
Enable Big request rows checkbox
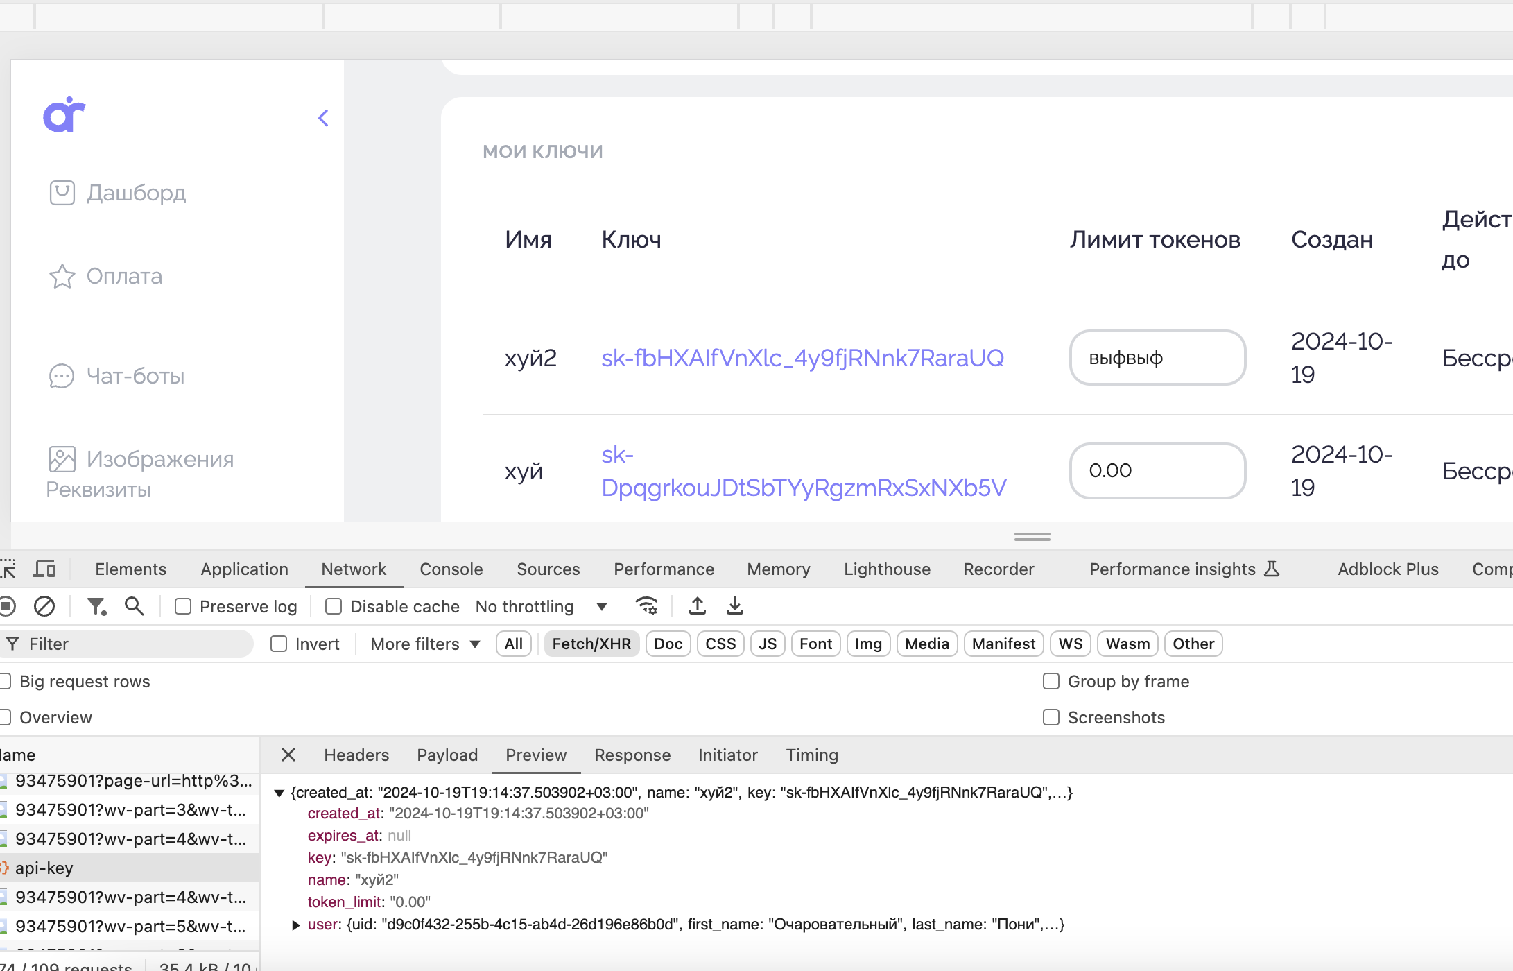pos(5,682)
